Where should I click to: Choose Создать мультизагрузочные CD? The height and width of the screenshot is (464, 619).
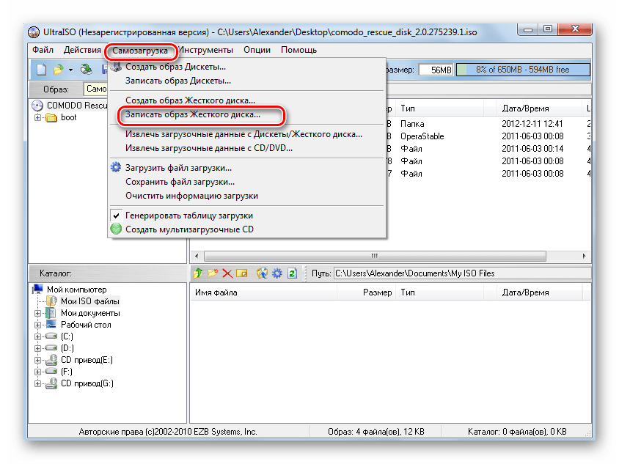(x=189, y=229)
